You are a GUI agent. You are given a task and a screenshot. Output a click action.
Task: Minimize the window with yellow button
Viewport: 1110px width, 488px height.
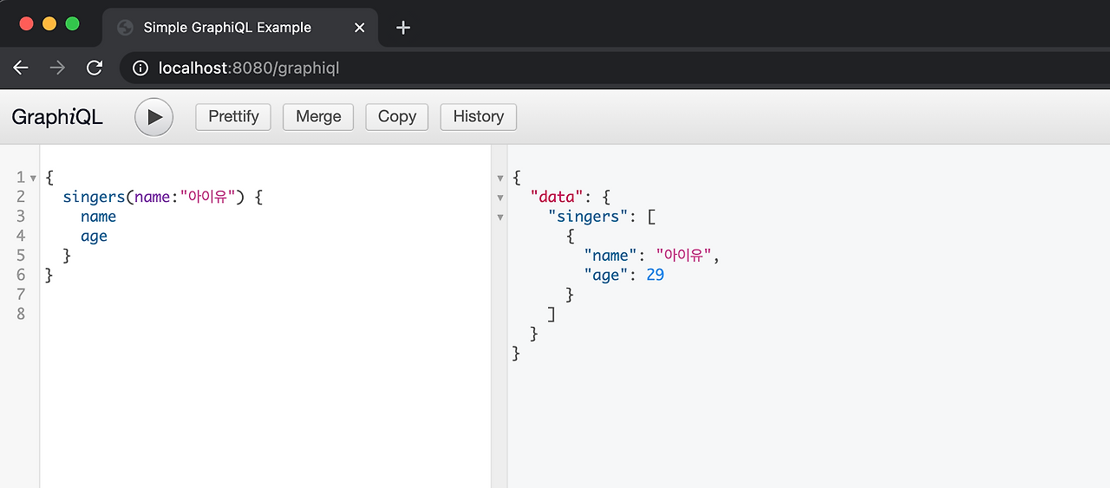tap(49, 24)
